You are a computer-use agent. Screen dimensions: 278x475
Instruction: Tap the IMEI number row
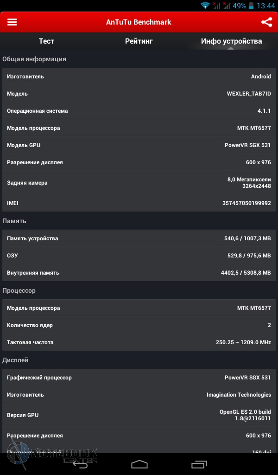click(139, 203)
